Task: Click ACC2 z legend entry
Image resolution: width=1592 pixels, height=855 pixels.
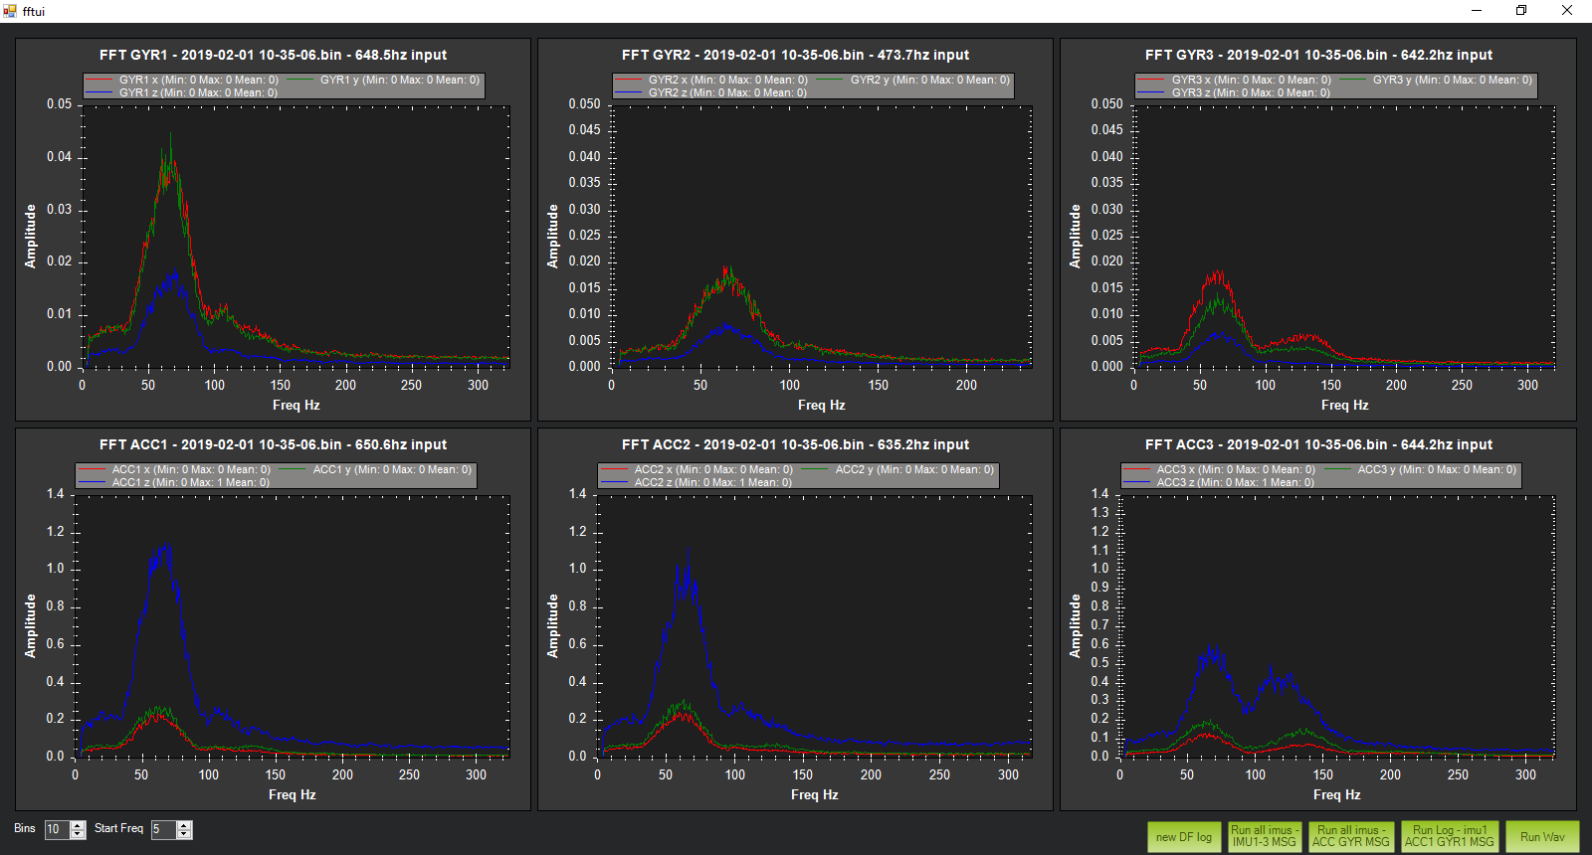Action: [696, 482]
